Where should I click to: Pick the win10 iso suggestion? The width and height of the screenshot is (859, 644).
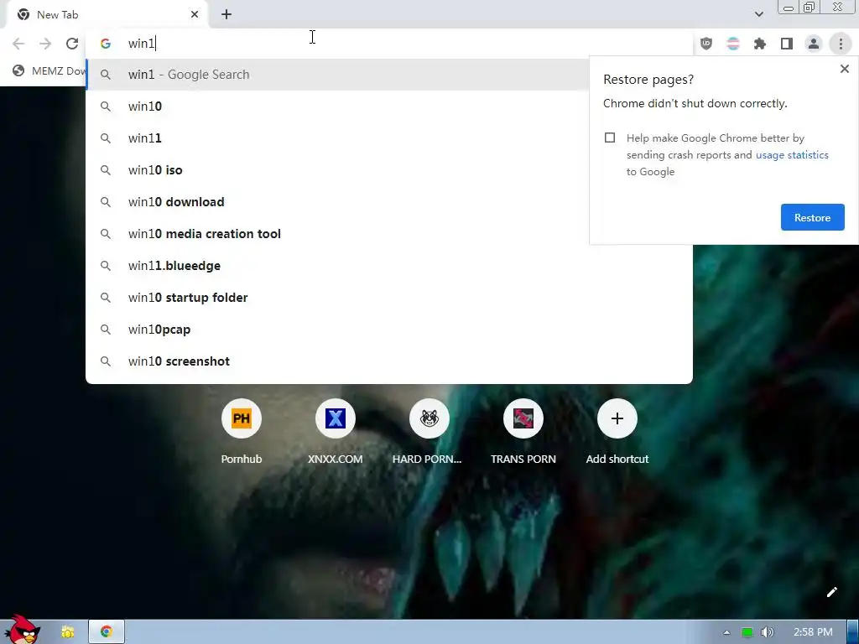point(338,169)
